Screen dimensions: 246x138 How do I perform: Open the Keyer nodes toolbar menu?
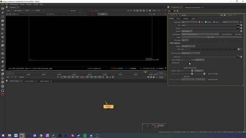[x=3, y=33]
